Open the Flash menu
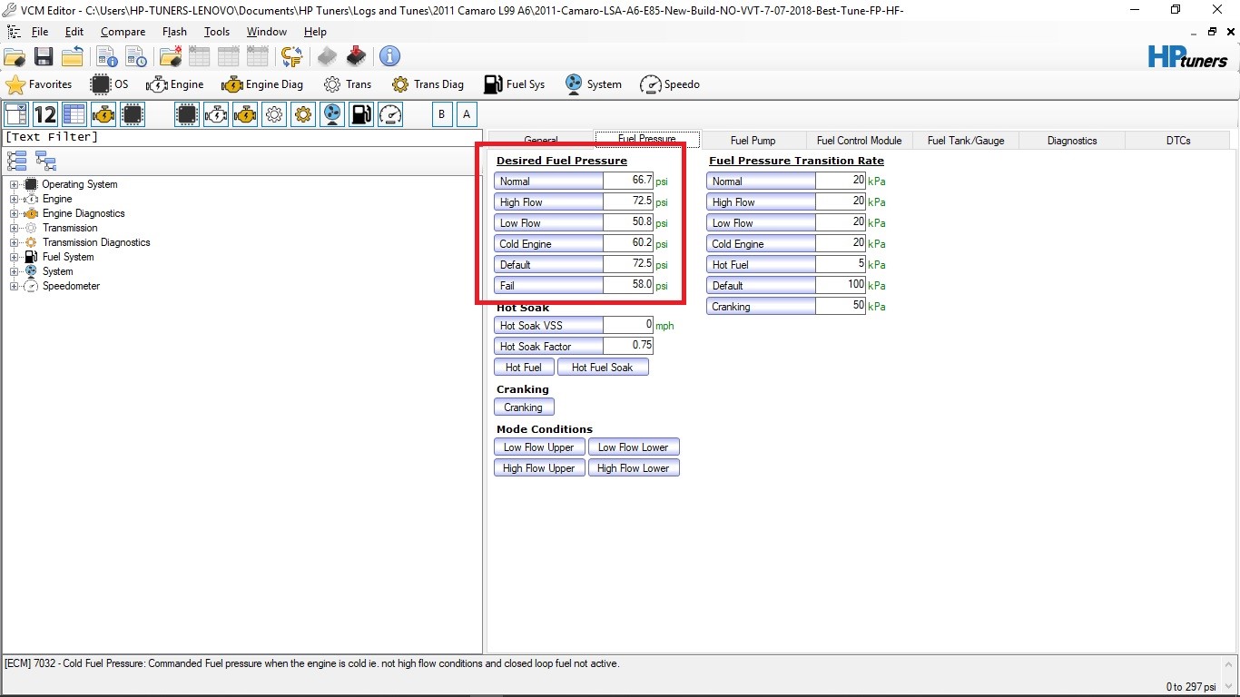Image resolution: width=1240 pixels, height=697 pixels. (174, 32)
